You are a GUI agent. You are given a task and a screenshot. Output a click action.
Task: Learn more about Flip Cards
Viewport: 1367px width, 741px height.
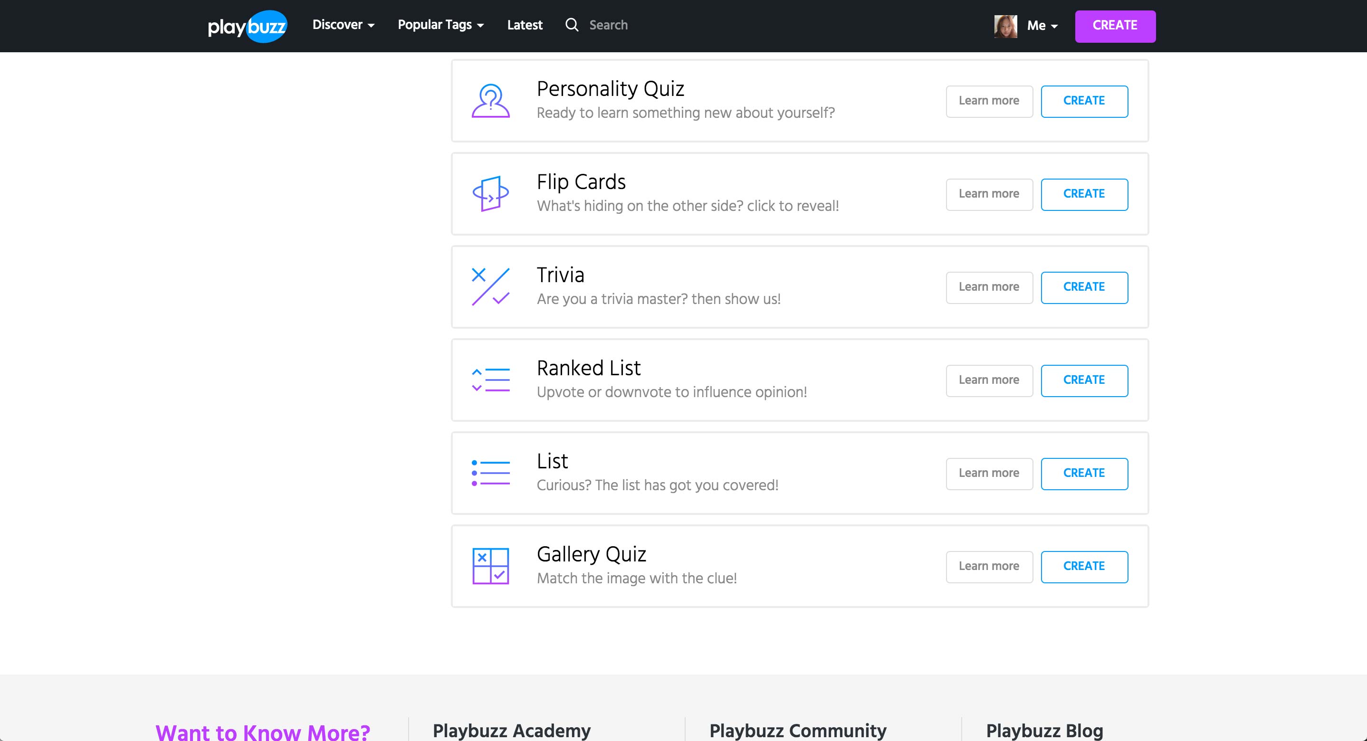coord(989,194)
